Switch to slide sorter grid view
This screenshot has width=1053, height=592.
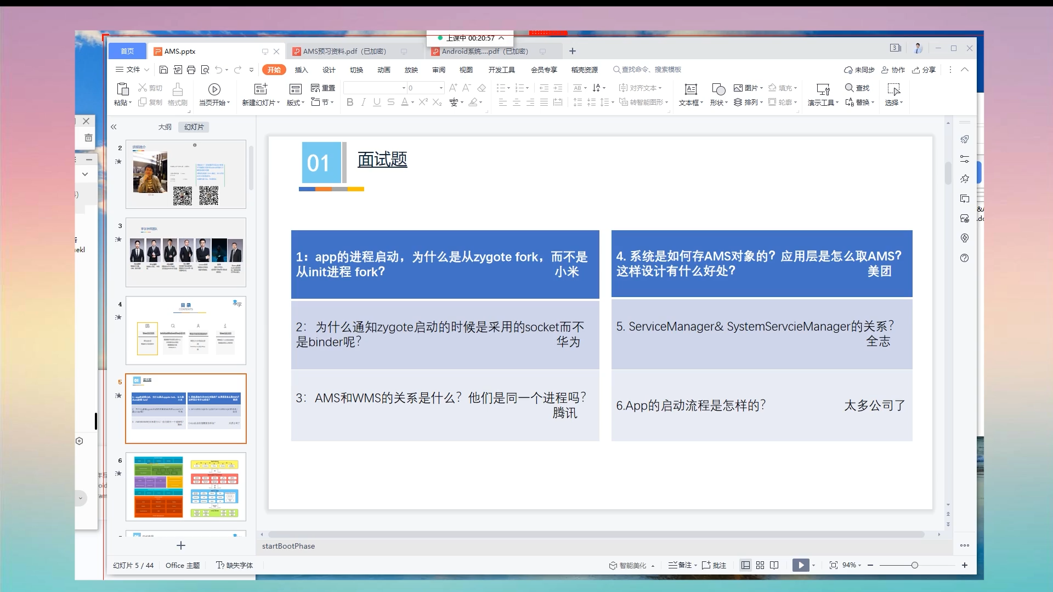(x=760, y=565)
